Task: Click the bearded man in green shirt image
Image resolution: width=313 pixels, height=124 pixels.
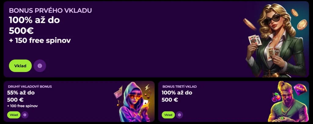Action: point(287,103)
